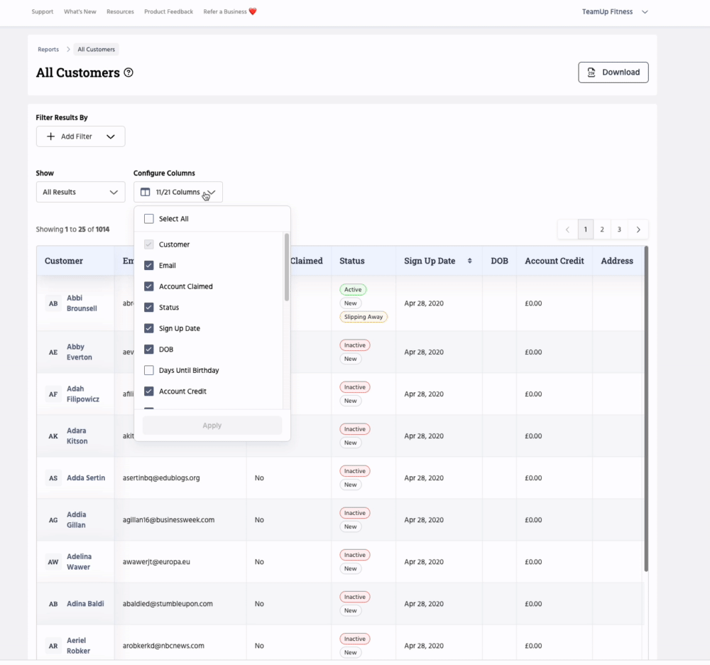Check the Select All checkbox
Image resolution: width=710 pixels, height=665 pixels.
(x=149, y=219)
